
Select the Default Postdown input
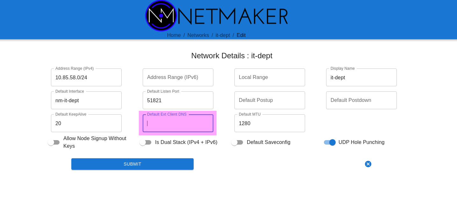[x=361, y=100]
